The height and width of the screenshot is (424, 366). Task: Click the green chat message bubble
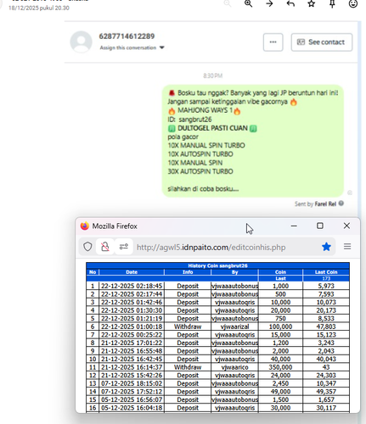pos(253,141)
